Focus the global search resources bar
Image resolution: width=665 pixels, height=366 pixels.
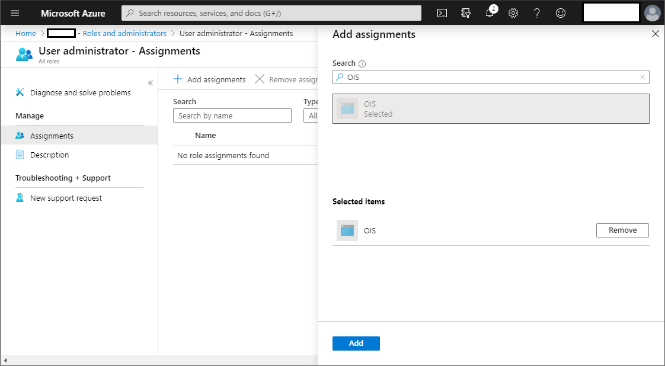271,13
